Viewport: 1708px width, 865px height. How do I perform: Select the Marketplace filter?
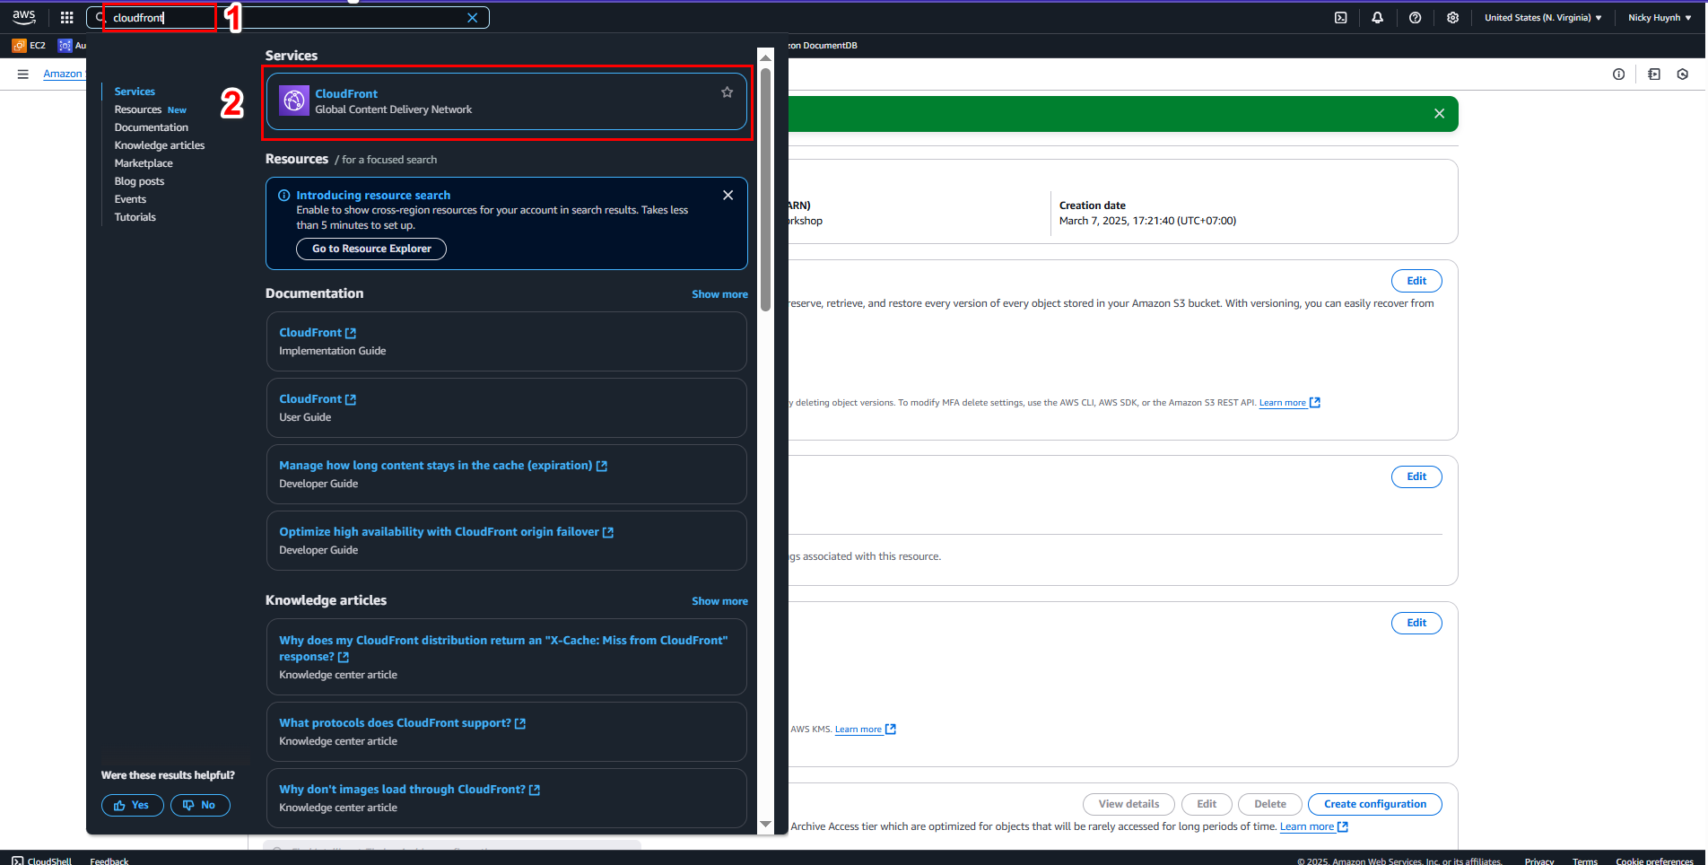click(x=144, y=163)
